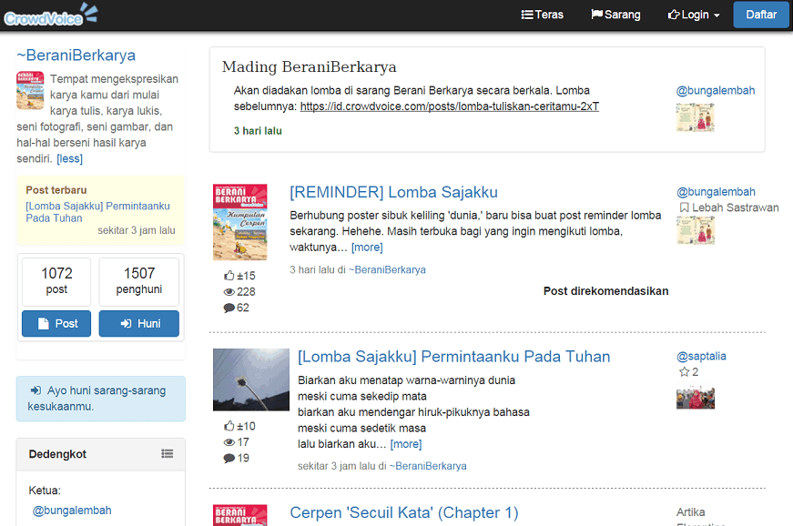
Task: Click the list icon in Dedengkot header
Action: click(168, 454)
